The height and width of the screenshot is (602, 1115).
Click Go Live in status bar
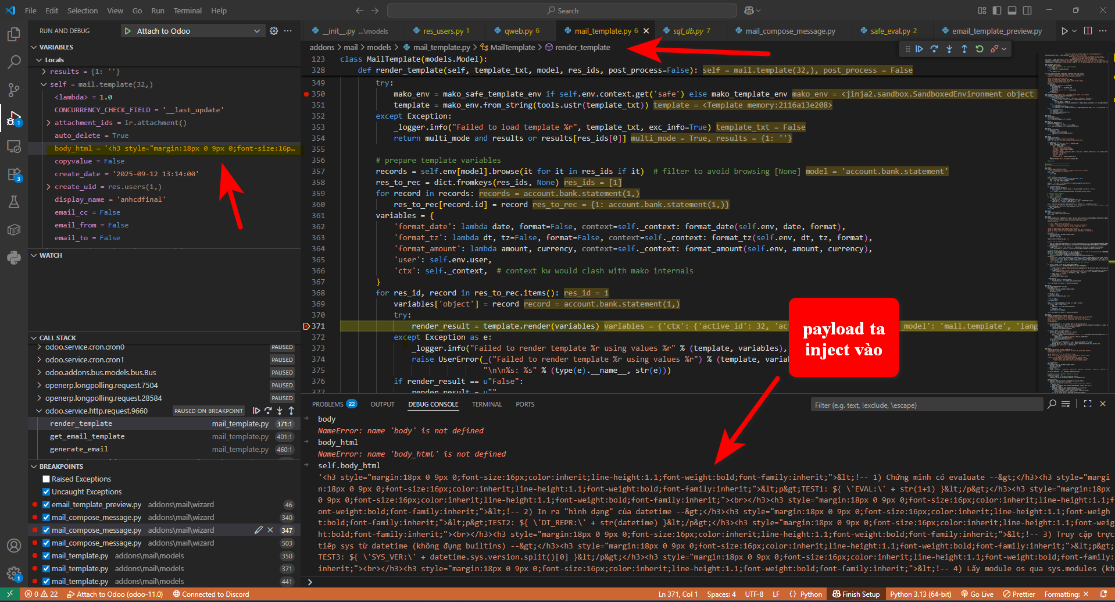pyautogui.click(x=977, y=594)
